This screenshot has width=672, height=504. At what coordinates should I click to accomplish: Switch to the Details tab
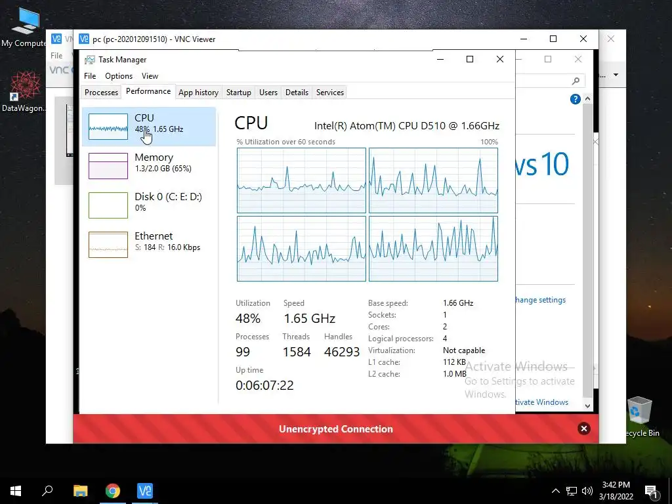coord(297,92)
